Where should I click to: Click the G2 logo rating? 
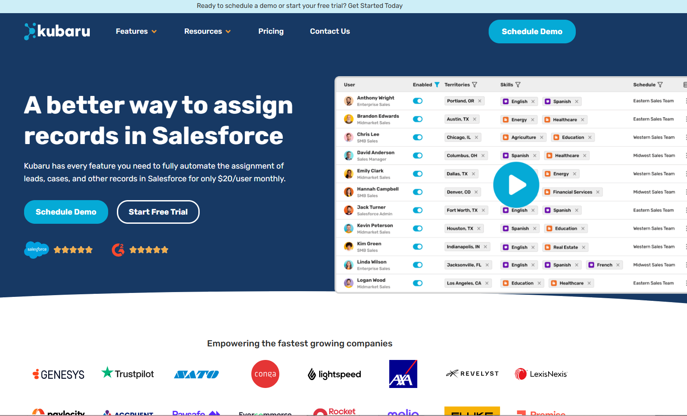[x=118, y=250]
